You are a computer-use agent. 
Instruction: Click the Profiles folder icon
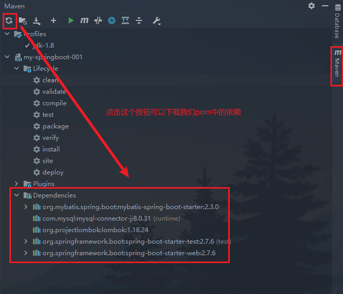coord(18,34)
